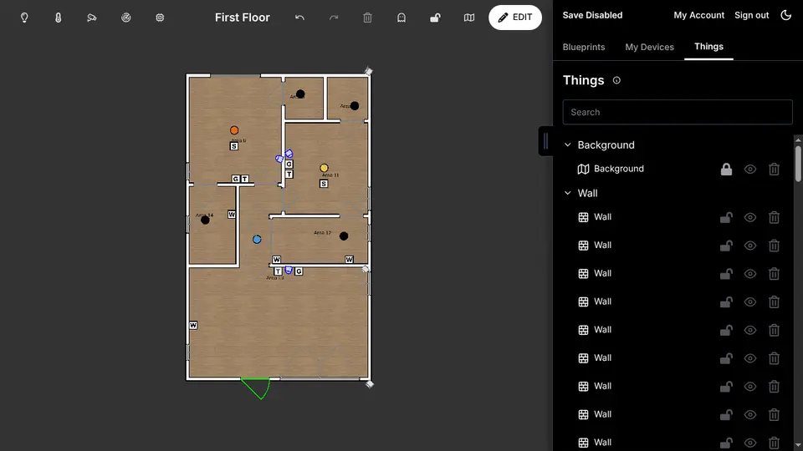Click the info icon beside Things heading
Viewport: 803px width, 451px height.
click(x=616, y=80)
